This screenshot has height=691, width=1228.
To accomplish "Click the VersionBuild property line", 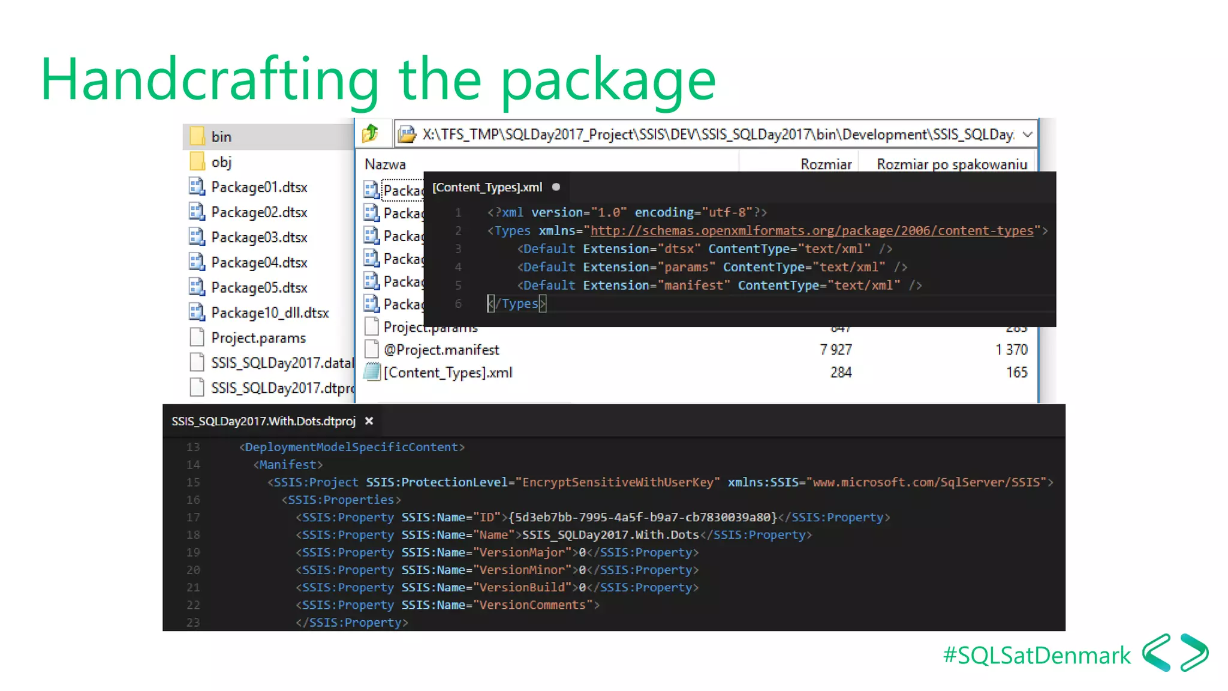I will point(497,587).
